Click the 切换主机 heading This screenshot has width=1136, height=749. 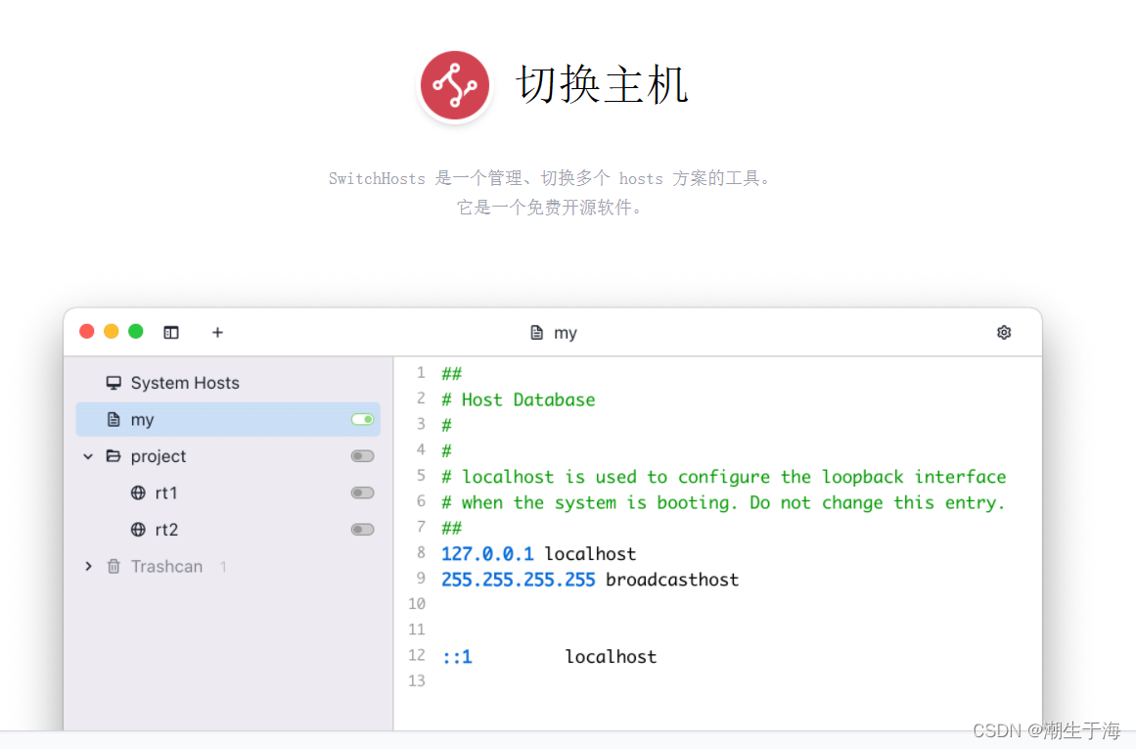coord(602,84)
